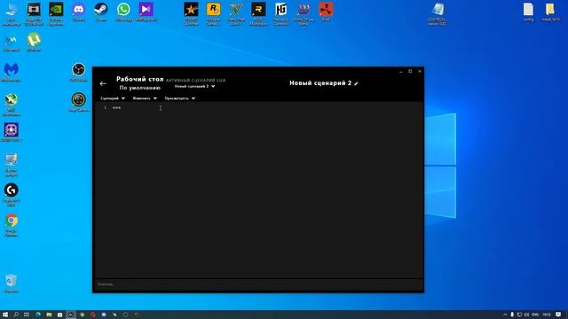Click the Рабочий стол profile title
The height and width of the screenshot is (319, 568).
(140, 79)
